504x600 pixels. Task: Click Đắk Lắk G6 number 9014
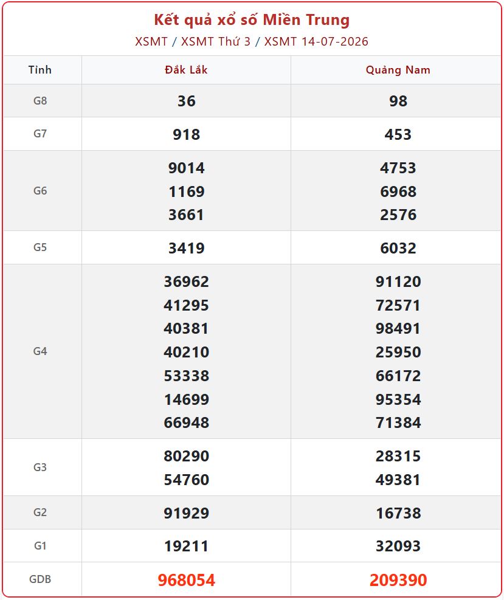point(187,168)
